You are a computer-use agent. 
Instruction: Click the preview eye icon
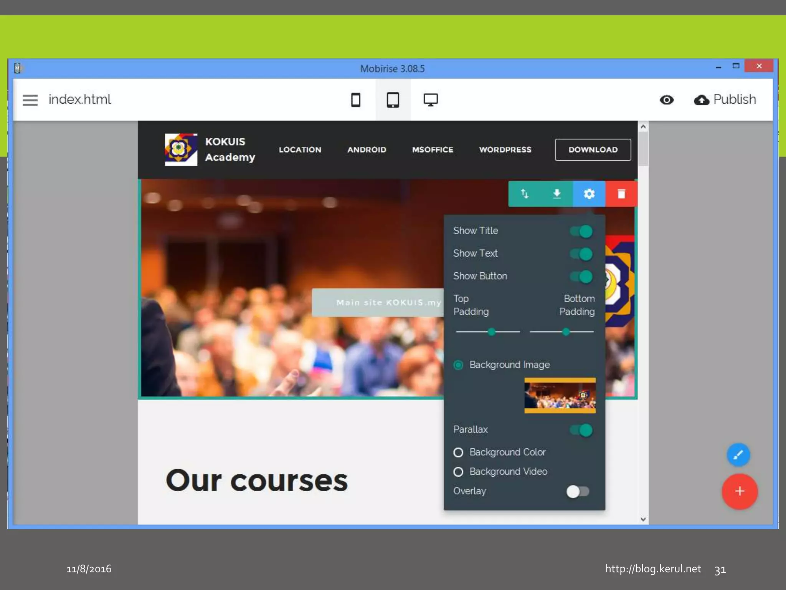point(667,100)
